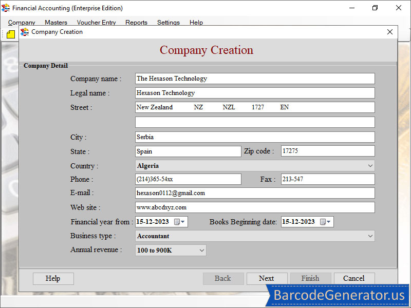Open the Settings menu
The width and height of the screenshot is (411, 308).
point(168,23)
